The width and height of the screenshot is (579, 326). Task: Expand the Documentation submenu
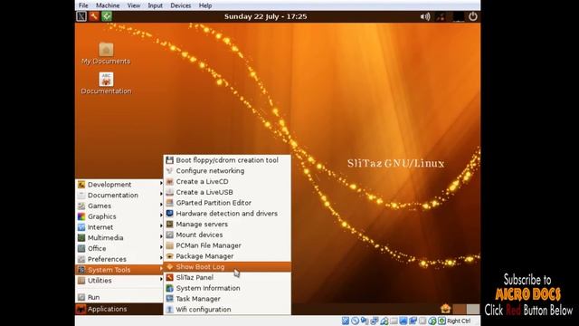click(119, 196)
